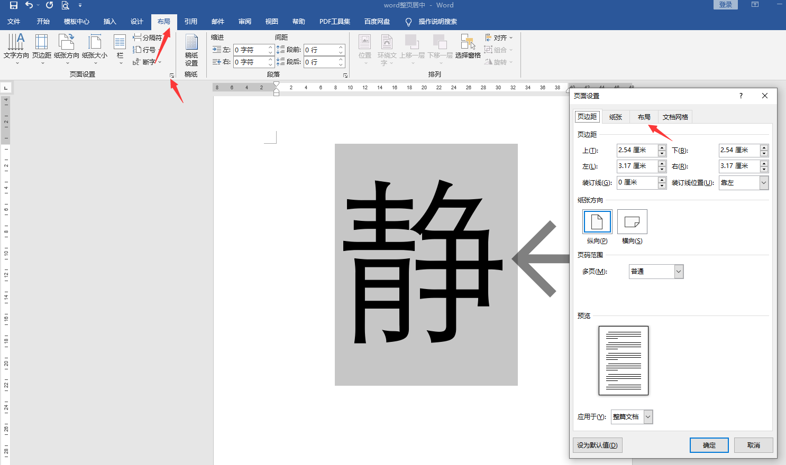786x465 pixels.
Task: Open the 页边距 margins gallery
Action: point(42,49)
